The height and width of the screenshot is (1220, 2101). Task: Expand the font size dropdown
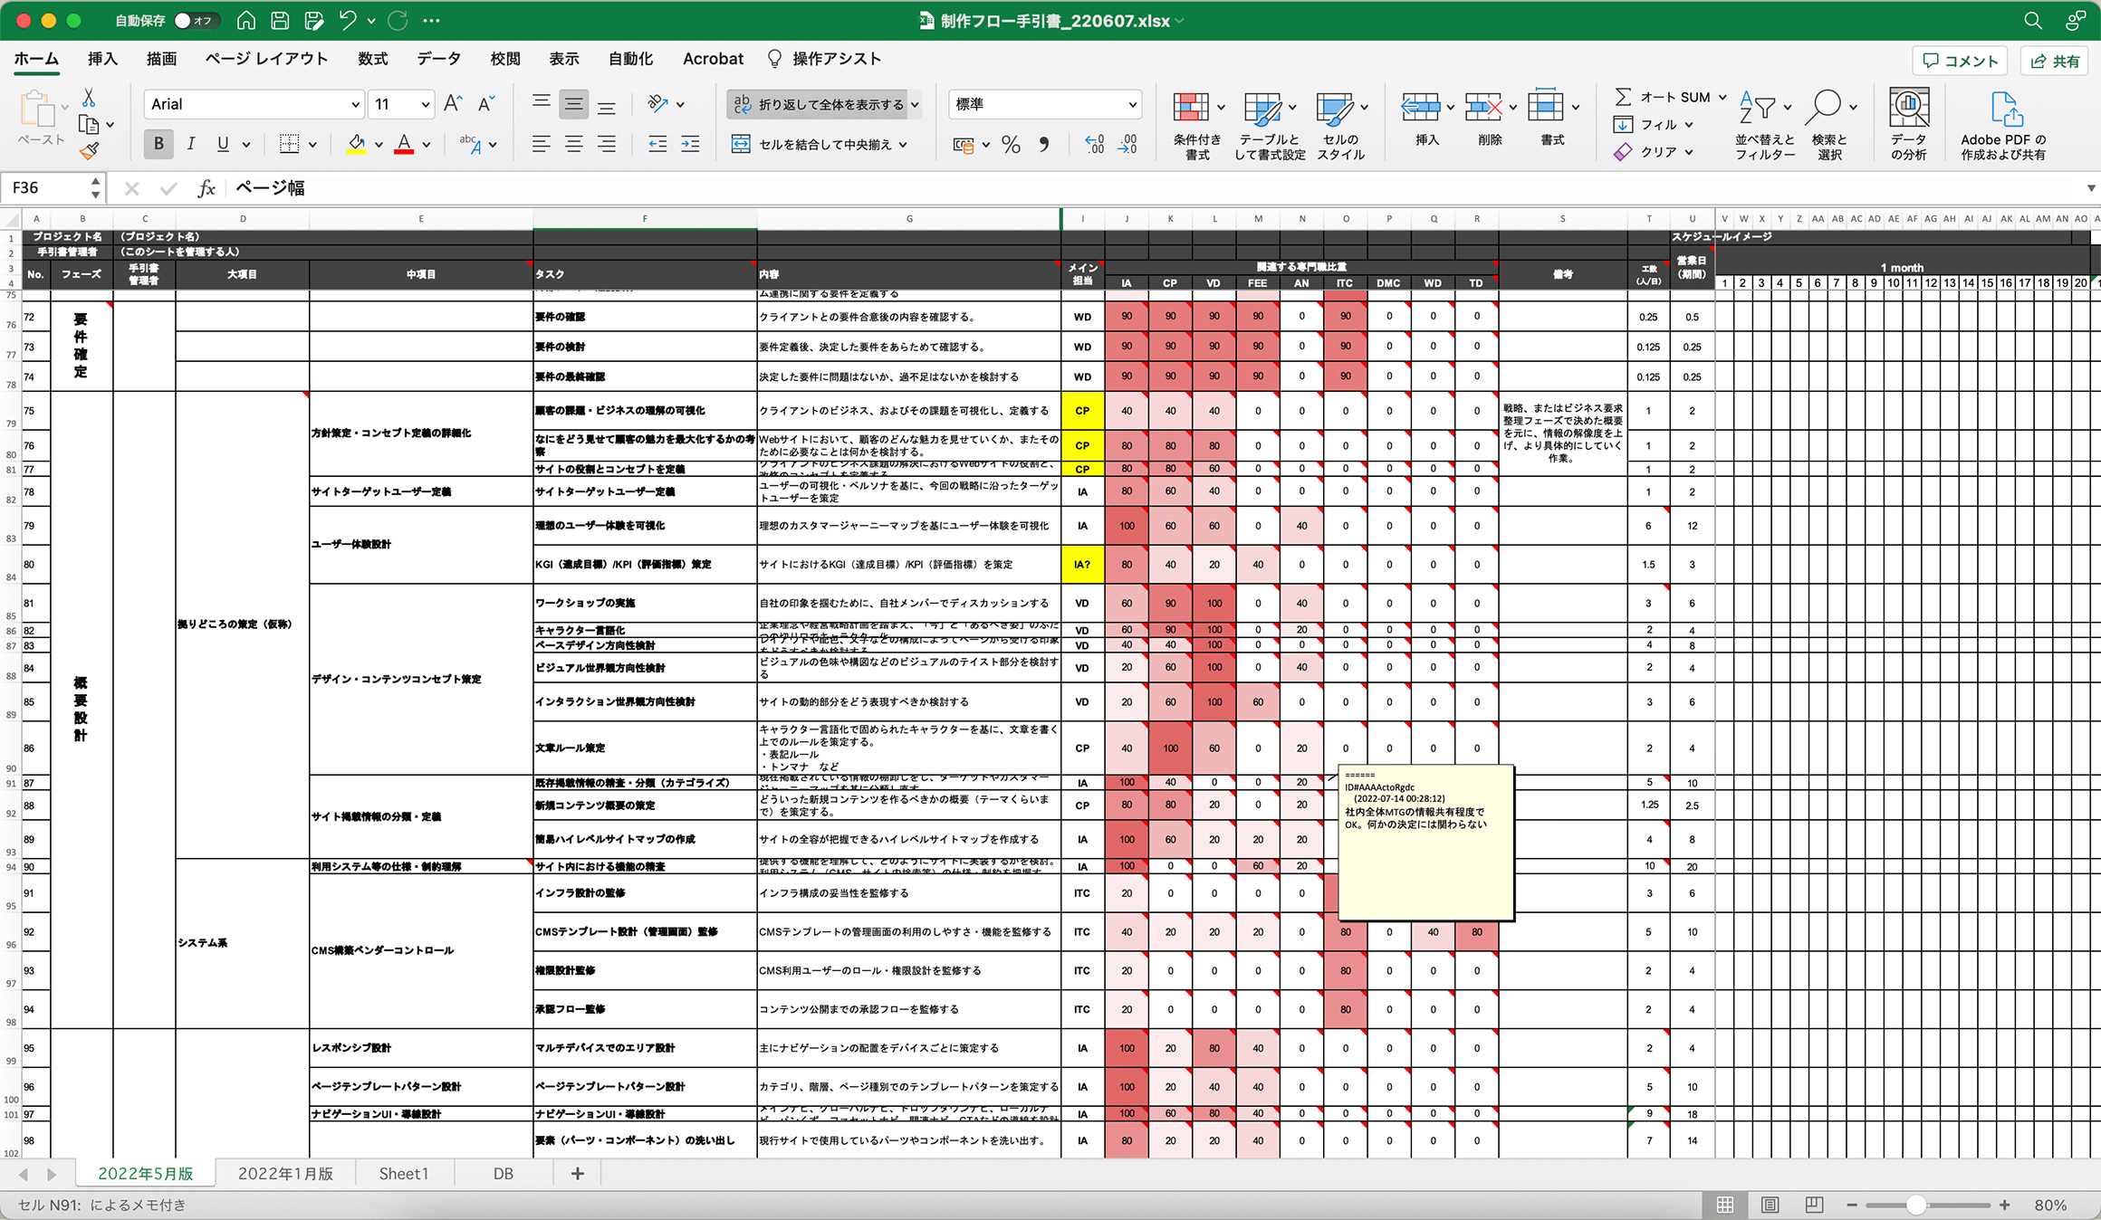pyautogui.click(x=425, y=104)
